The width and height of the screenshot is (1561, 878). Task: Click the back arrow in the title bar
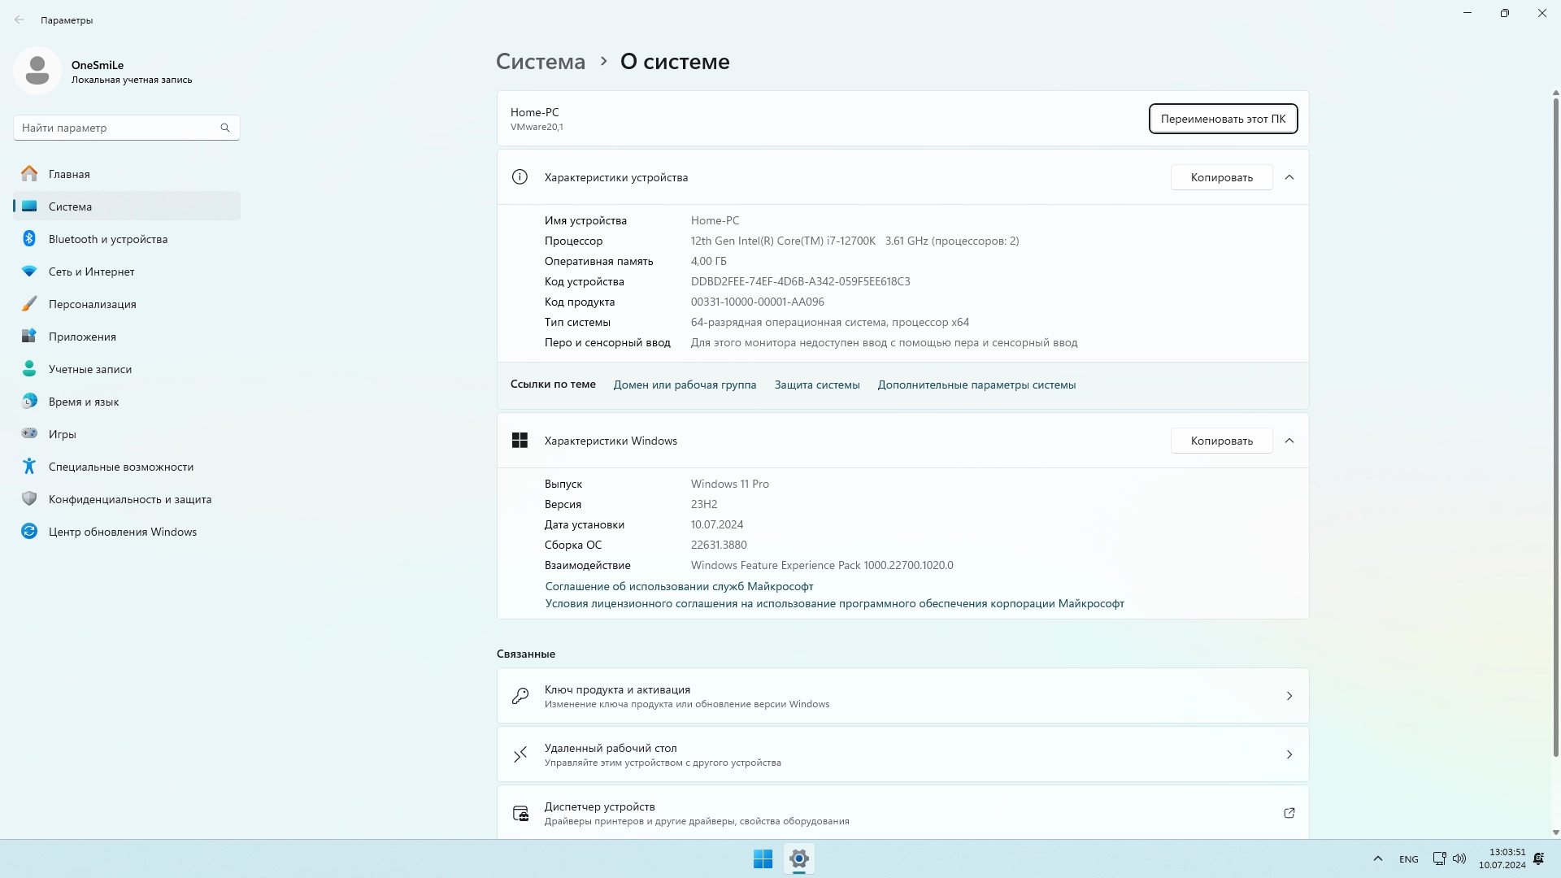(20, 20)
